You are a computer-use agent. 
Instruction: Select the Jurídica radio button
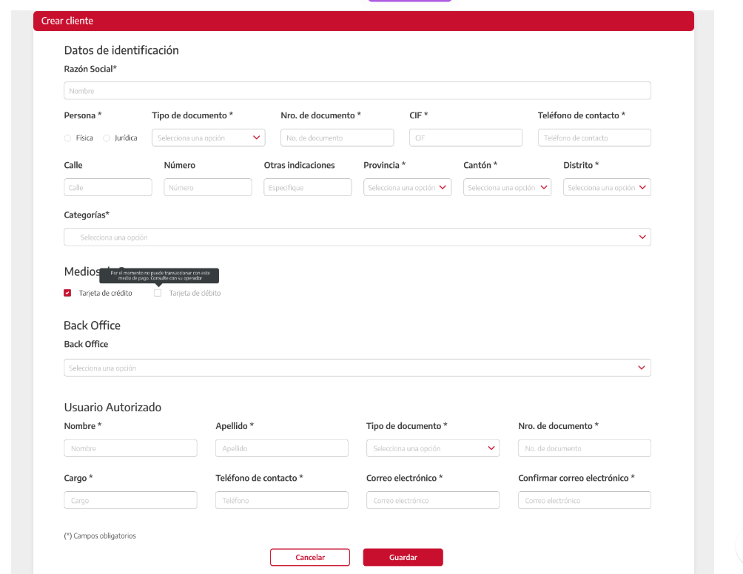pos(107,138)
